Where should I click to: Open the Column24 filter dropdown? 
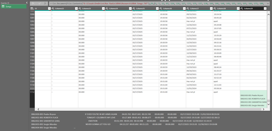(130, 8)
